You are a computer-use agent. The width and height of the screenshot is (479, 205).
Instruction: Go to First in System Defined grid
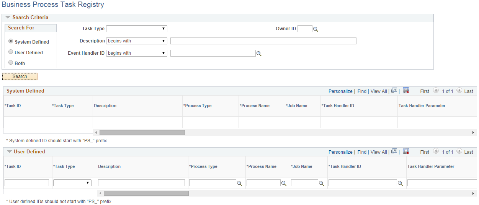click(x=425, y=91)
